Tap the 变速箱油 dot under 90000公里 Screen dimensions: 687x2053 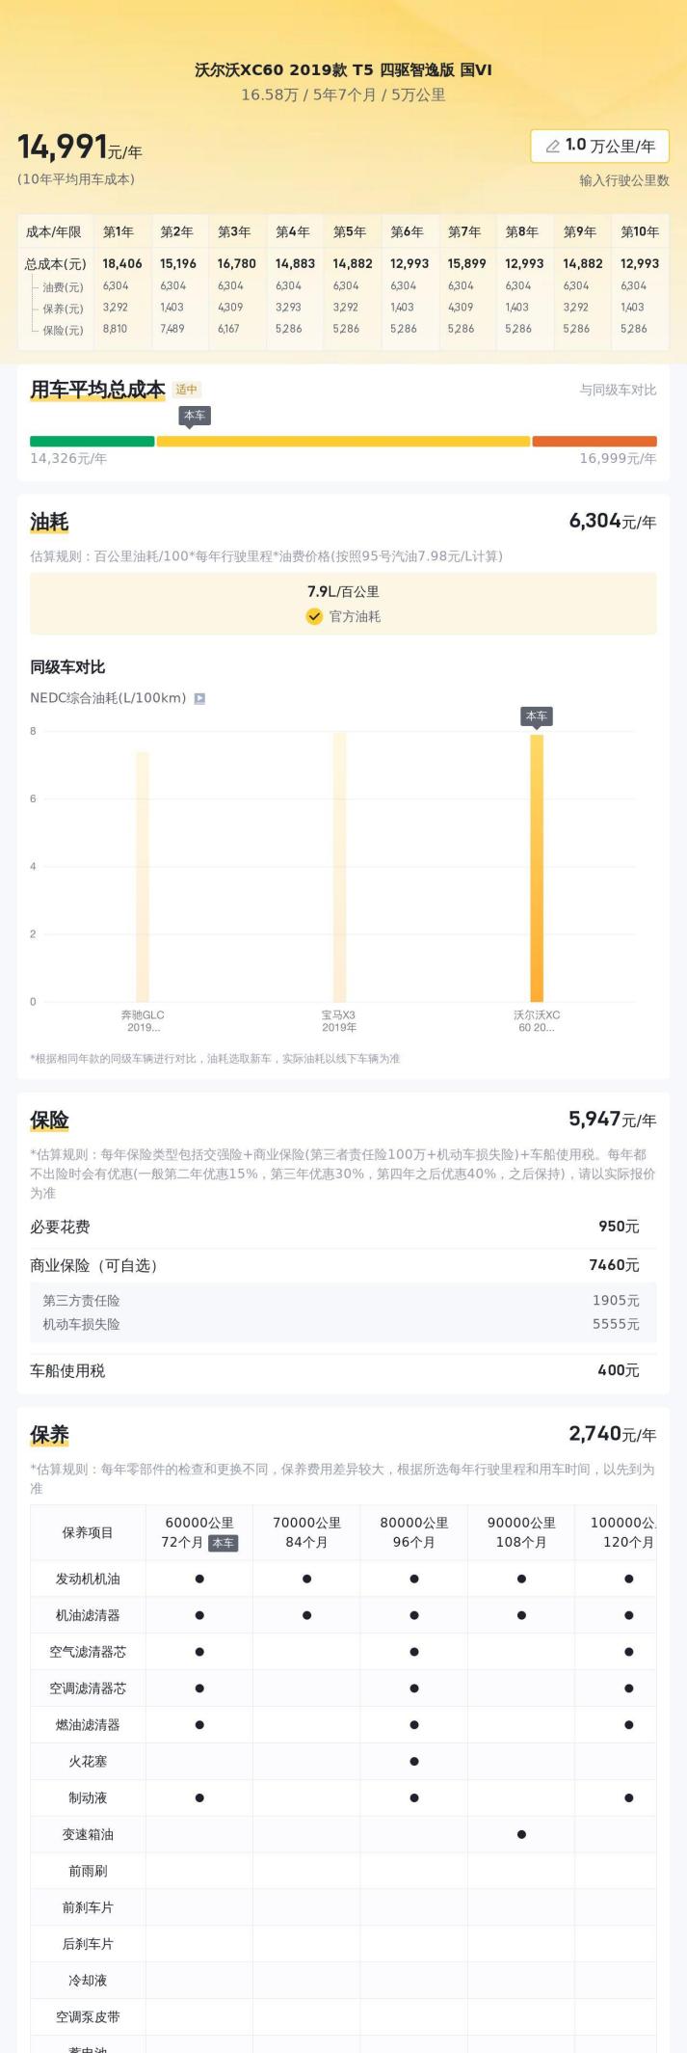(521, 1834)
